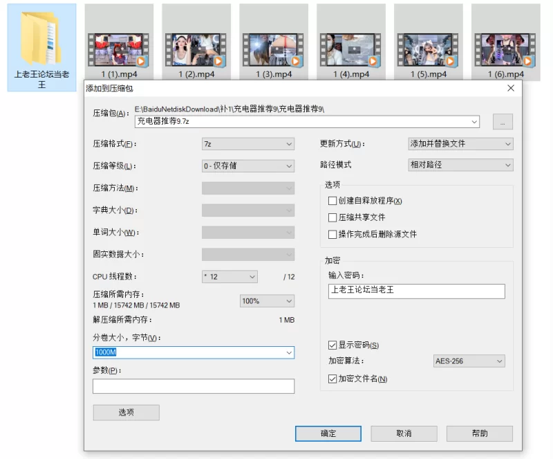Open the 更新方式 添加并替换文件 dropdown

point(460,144)
